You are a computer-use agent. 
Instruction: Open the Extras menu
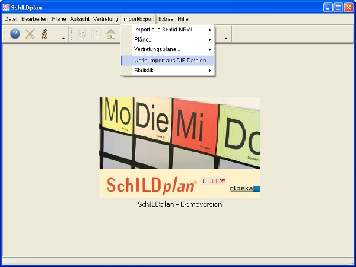point(166,19)
